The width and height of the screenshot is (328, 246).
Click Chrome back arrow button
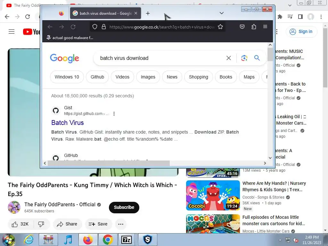coord(7,17)
